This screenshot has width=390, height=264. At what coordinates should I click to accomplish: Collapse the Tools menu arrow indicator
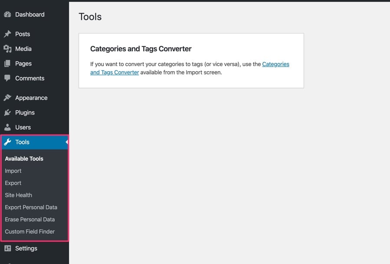pyautogui.click(x=66, y=142)
